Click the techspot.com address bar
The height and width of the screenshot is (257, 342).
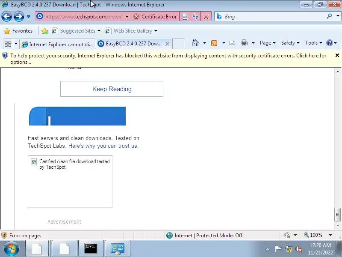tap(83, 17)
